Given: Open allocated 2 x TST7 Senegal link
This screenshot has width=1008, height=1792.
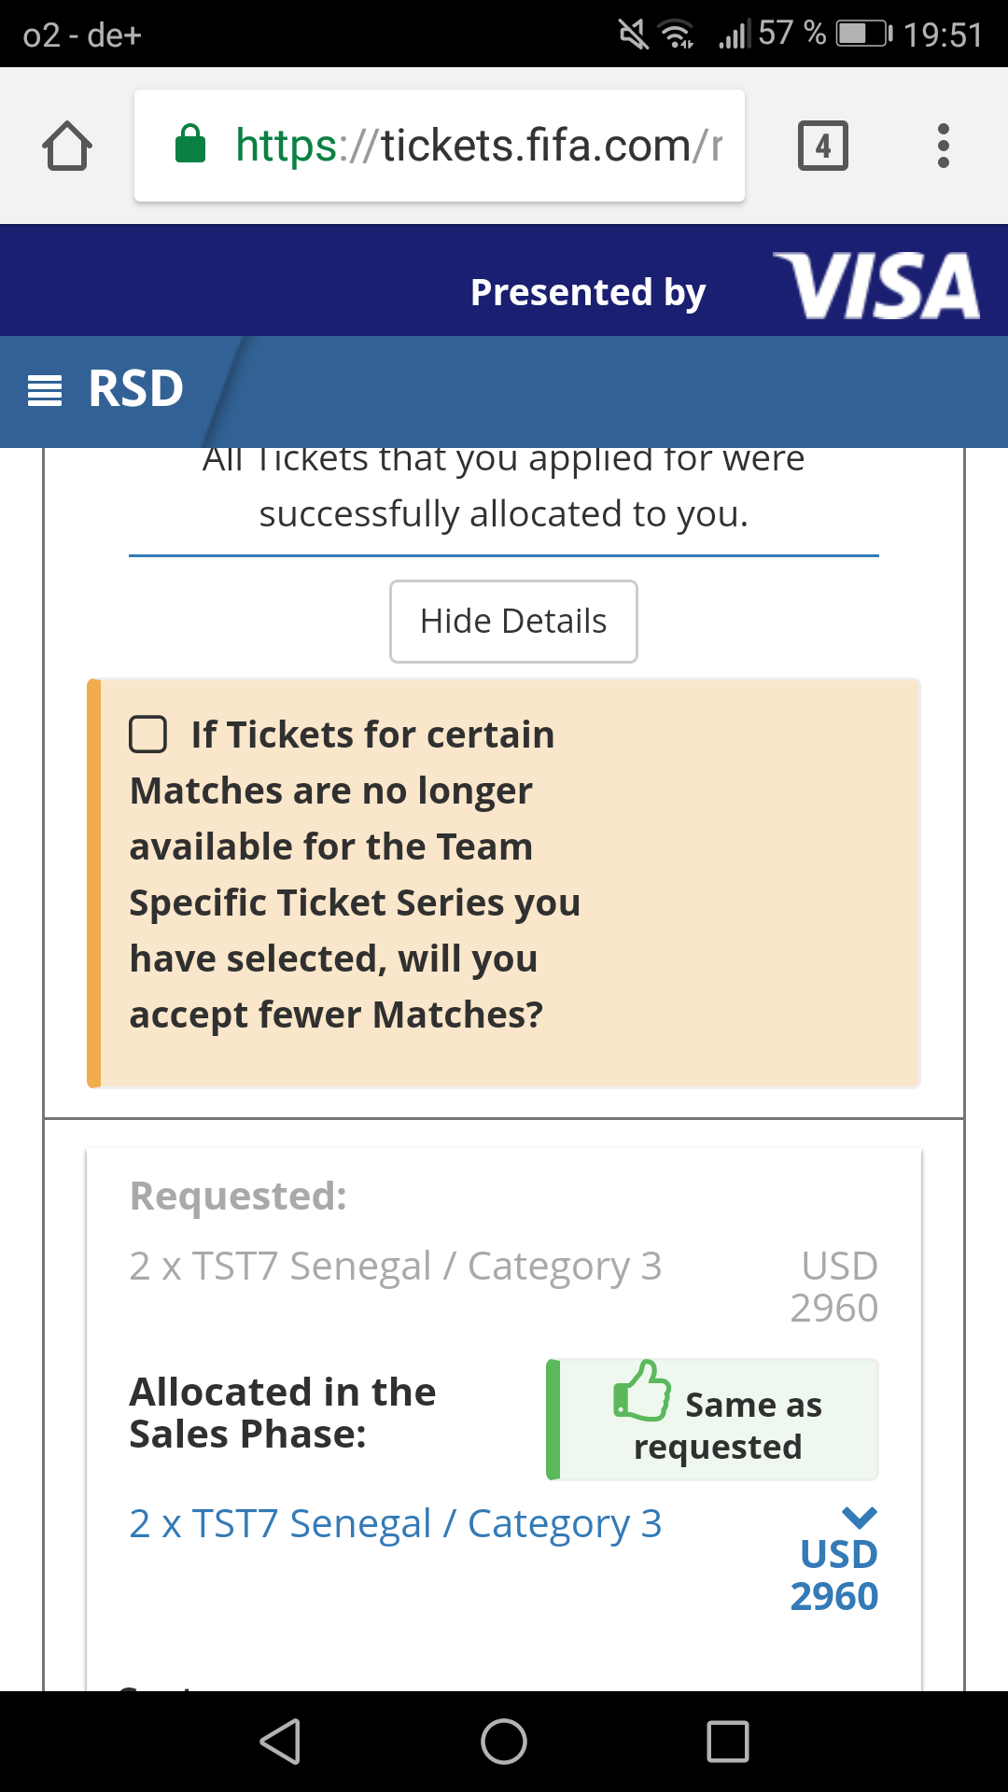Looking at the screenshot, I should pos(395,1524).
